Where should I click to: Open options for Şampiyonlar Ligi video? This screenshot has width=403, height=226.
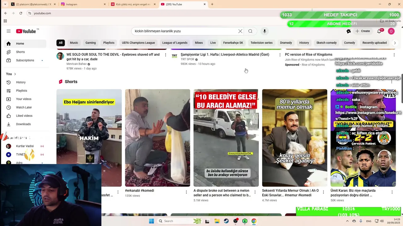pos(280,55)
